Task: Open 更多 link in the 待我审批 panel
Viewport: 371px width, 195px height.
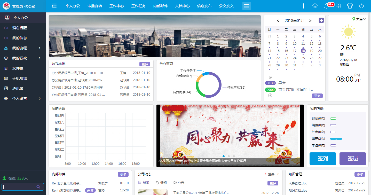Action: [145, 64]
